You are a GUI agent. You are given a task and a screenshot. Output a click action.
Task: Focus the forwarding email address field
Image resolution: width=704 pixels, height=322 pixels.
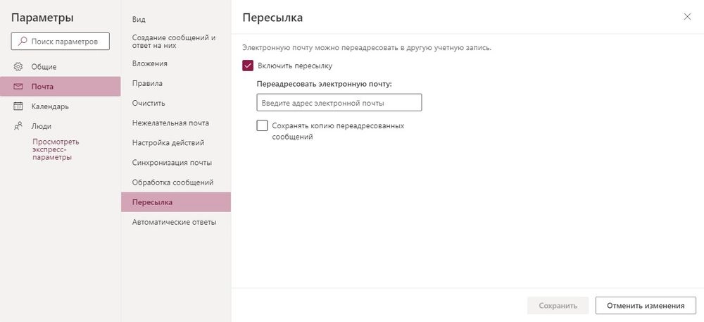[x=339, y=102]
